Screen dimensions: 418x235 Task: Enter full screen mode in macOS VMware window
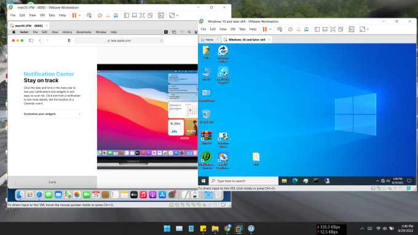point(143,15)
